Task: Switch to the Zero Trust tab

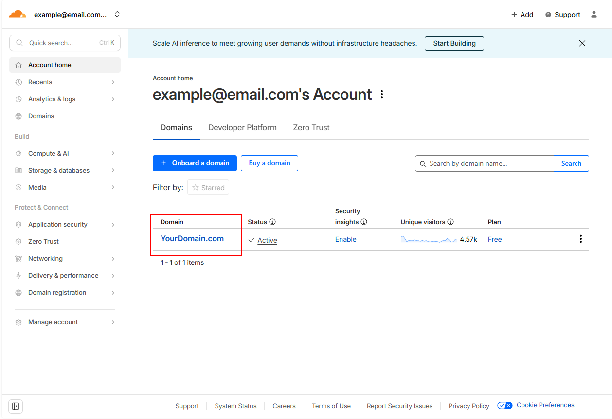Action: coord(311,128)
